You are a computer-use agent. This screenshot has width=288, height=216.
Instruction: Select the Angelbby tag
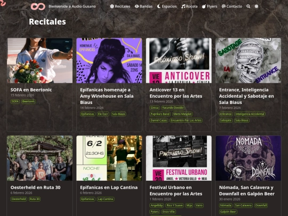[x=156, y=205]
